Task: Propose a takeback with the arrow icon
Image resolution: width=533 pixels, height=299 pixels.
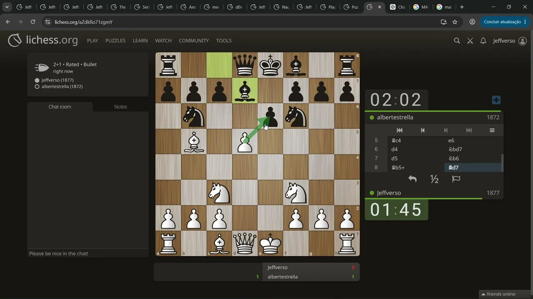Action: (x=412, y=179)
